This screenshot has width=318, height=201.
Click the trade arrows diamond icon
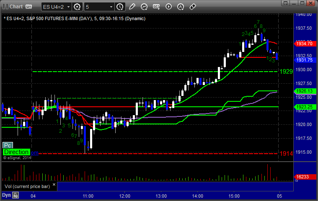pos(193,7)
